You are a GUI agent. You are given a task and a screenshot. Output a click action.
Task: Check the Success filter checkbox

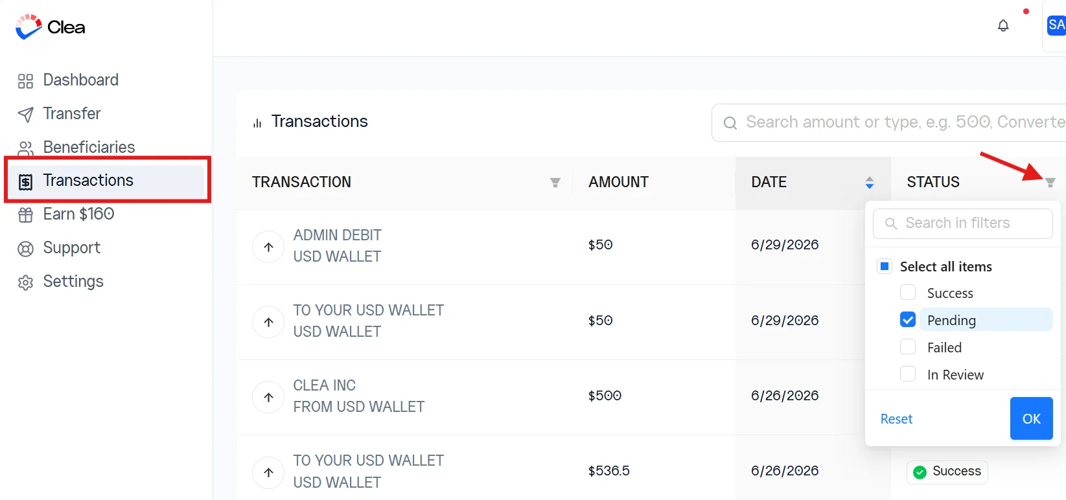point(908,293)
